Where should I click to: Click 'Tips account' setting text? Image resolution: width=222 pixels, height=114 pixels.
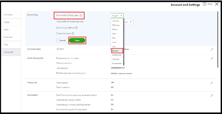62,68
